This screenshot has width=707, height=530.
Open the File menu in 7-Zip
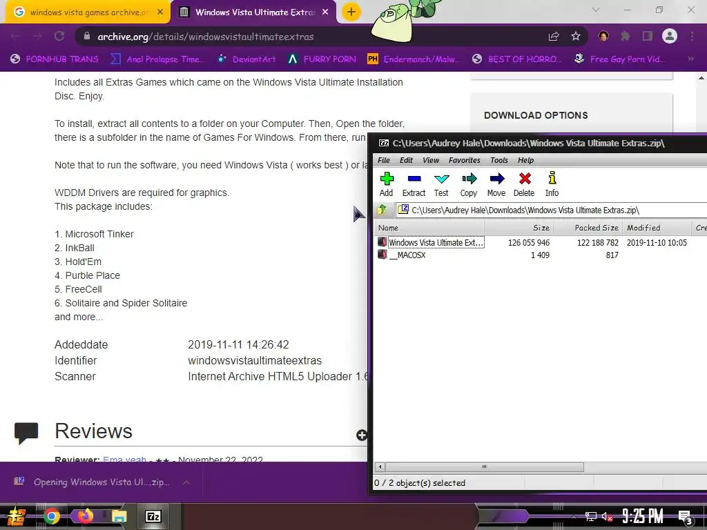point(384,160)
